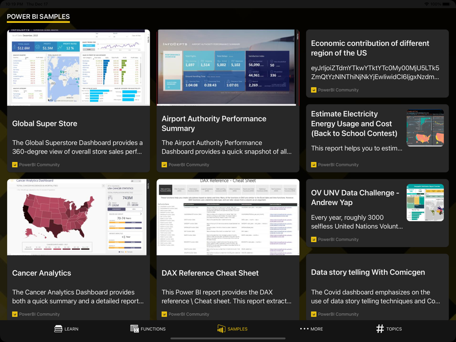
Task: Open DAX Reference Cheat Sheet thumbnail
Action: click(228, 217)
